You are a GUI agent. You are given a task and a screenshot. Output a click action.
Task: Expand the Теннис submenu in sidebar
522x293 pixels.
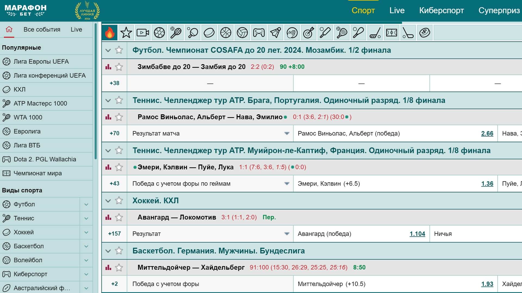(x=86, y=218)
